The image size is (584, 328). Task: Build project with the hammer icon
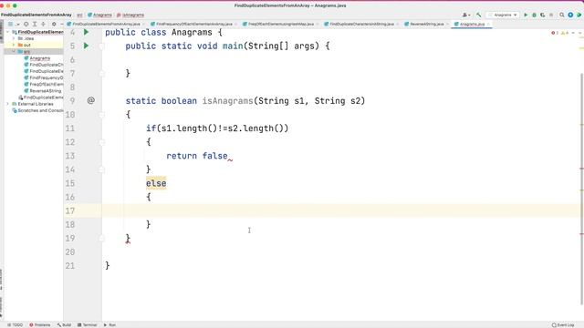tap(478, 15)
